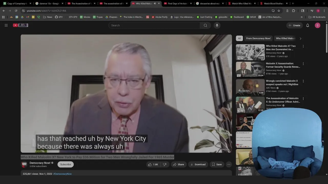
Task: Open Chrome profile avatar in toolbar
Action: tap(318, 11)
